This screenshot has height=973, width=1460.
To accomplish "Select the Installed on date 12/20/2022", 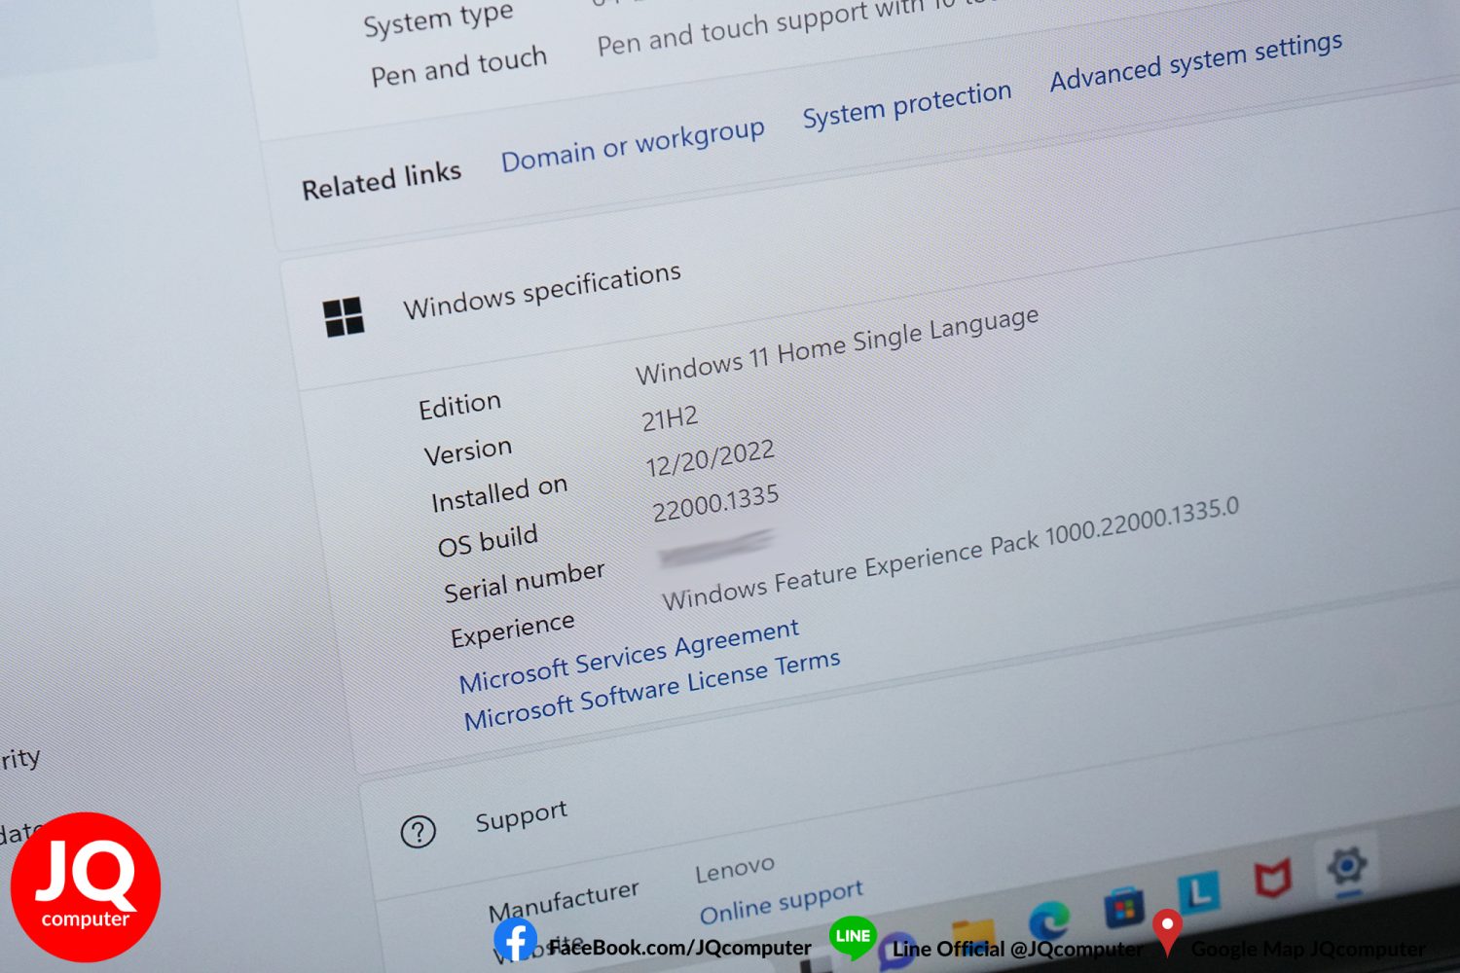I will (711, 457).
